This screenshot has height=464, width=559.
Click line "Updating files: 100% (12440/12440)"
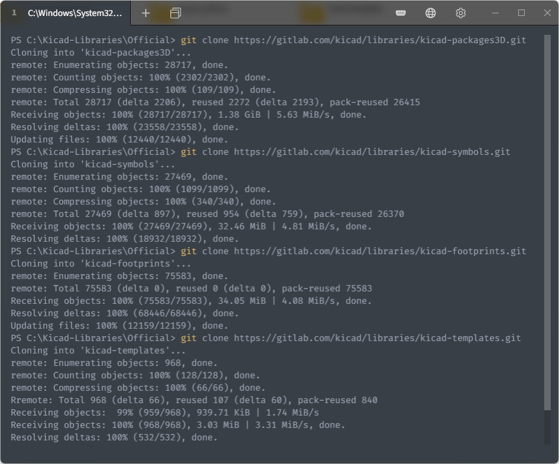pyautogui.click(x=119, y=139)
